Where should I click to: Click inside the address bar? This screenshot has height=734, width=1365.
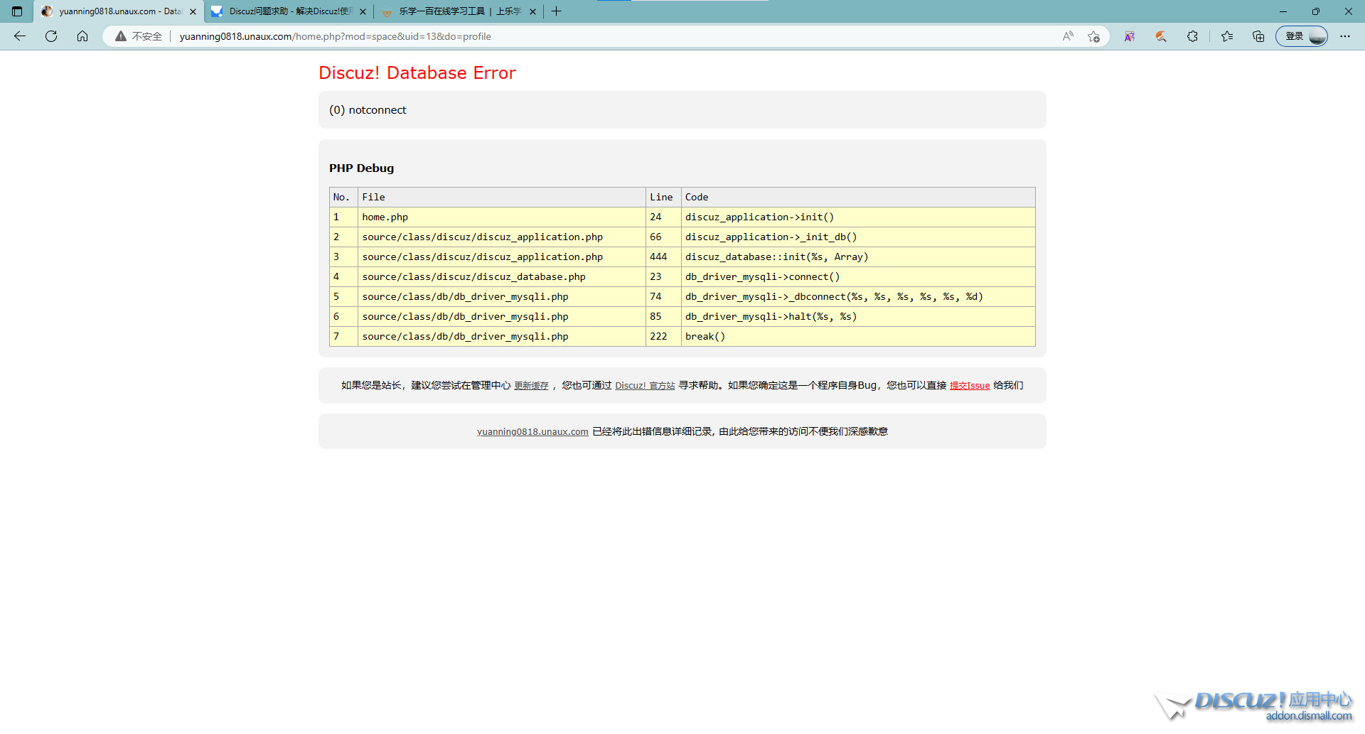(498, 36)
